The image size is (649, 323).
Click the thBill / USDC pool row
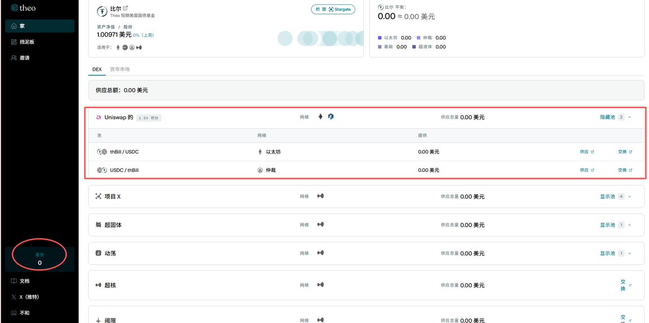pyautogui.click(x=366, y=152)
